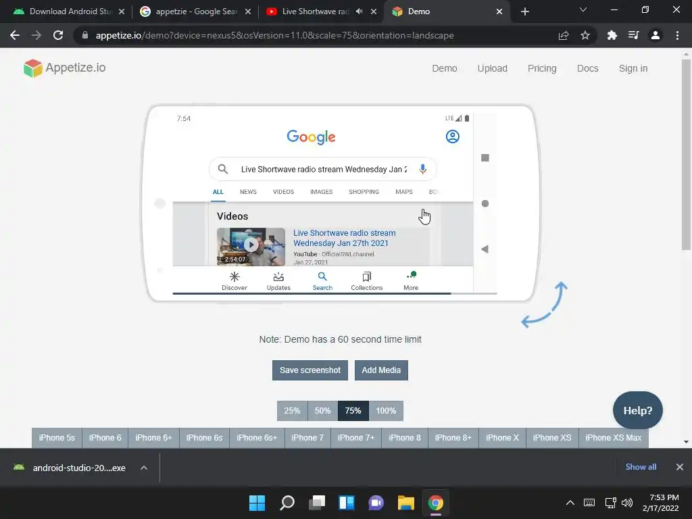Open Task View on taskbar

tap(317, 503)
